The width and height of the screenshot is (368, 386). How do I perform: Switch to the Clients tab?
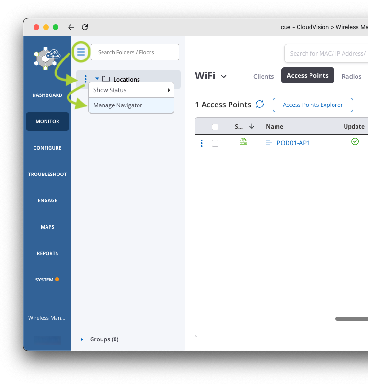[264, 76]
